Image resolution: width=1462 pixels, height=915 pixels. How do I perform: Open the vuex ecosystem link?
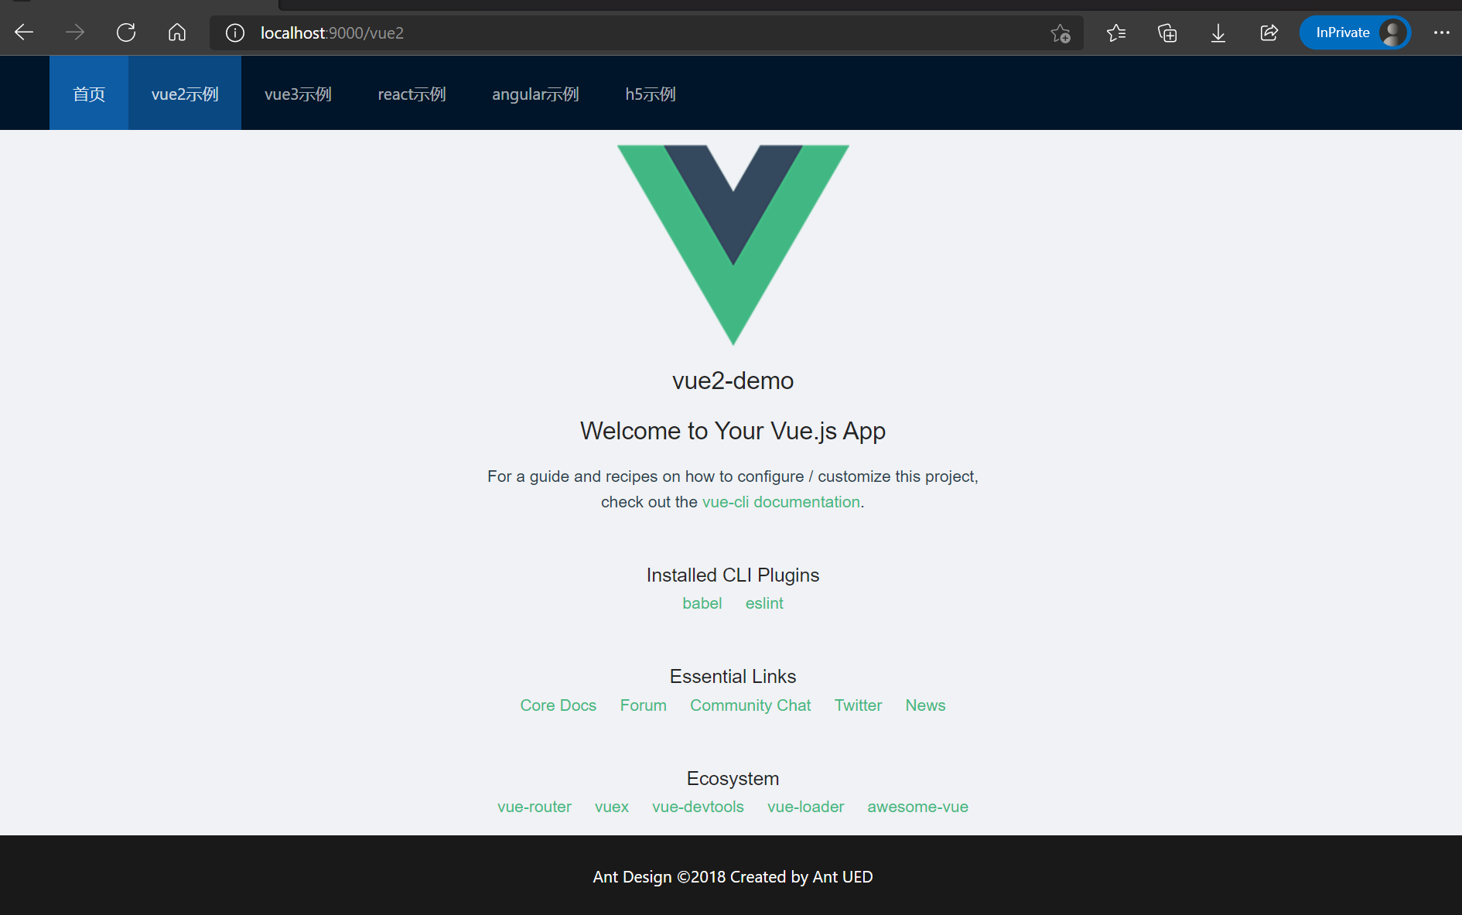(x=612, y=807)
